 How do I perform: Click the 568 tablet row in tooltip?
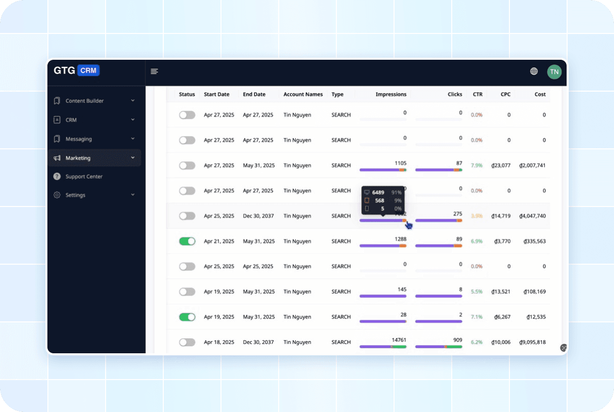[383, 200]
